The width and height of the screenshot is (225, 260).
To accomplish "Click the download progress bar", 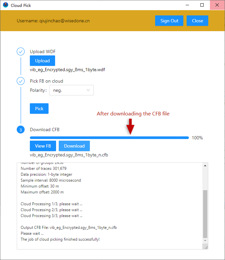I will [x=109, y=138].
